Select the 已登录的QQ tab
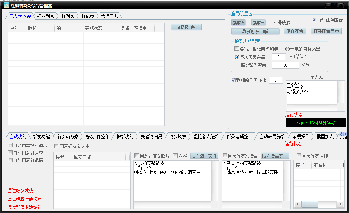Screen dimensions: 349x213 (20, 16)
